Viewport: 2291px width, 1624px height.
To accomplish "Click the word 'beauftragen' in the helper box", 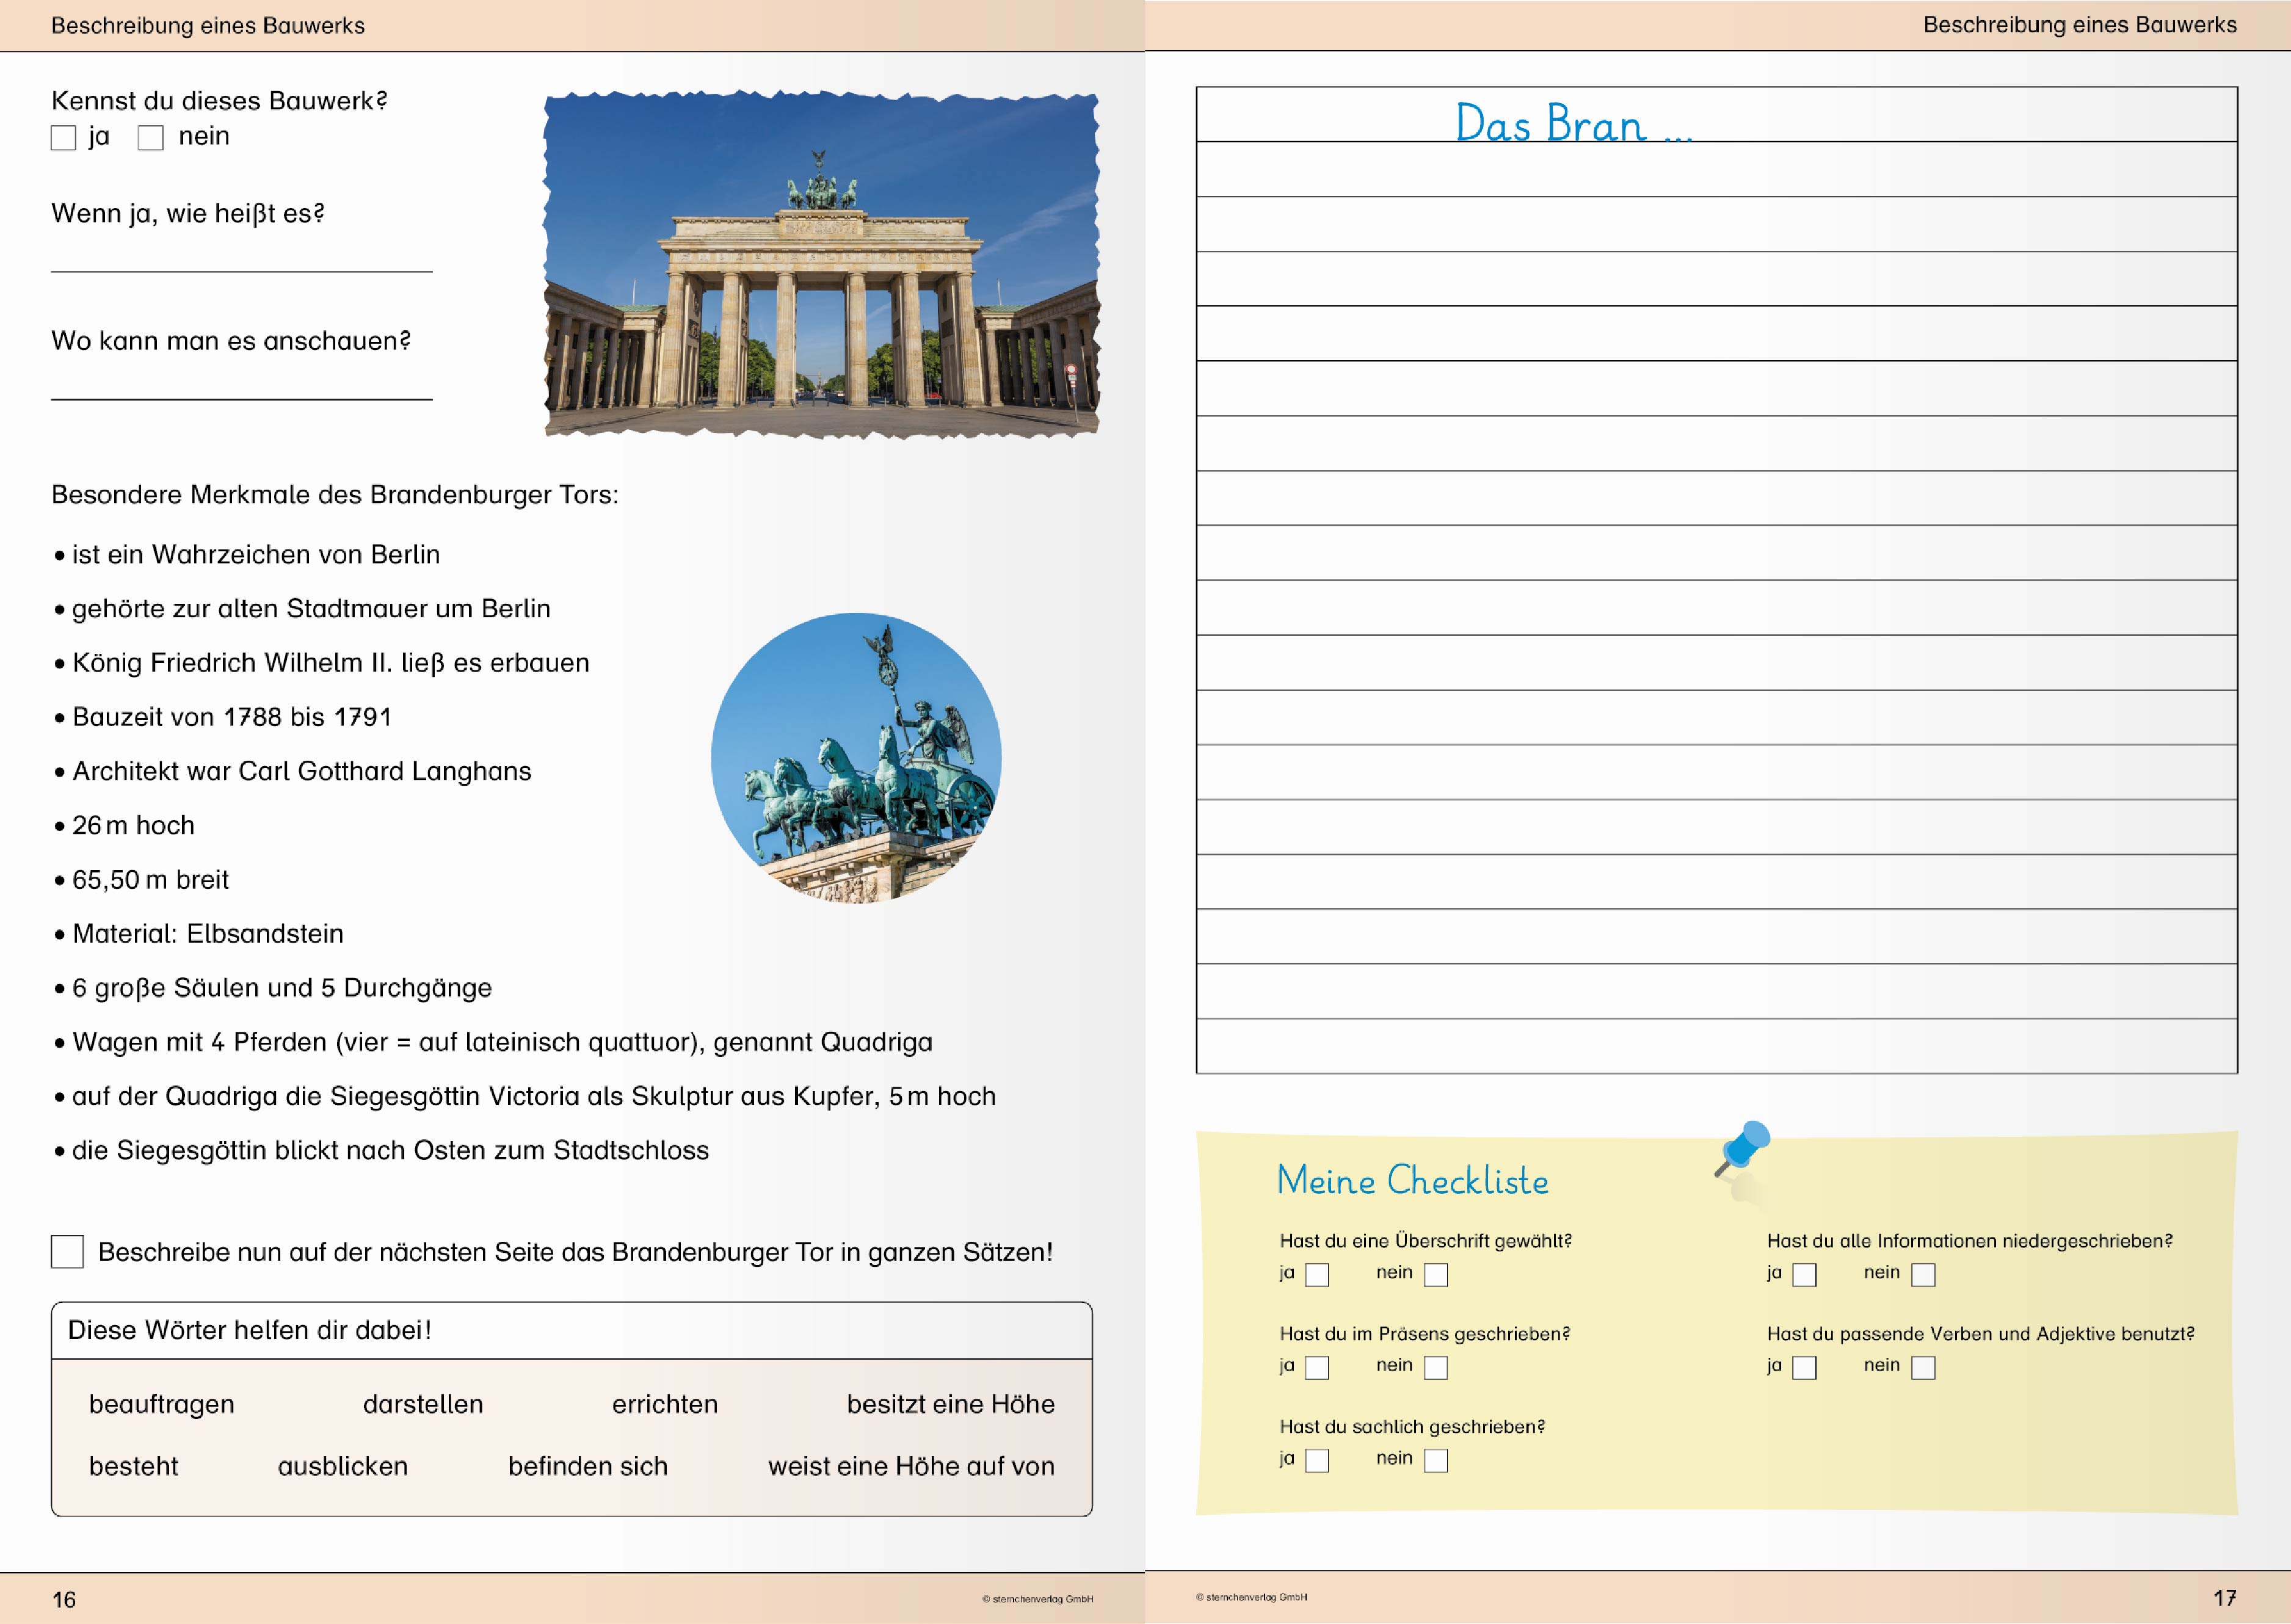I will (x=162, y=1404).
